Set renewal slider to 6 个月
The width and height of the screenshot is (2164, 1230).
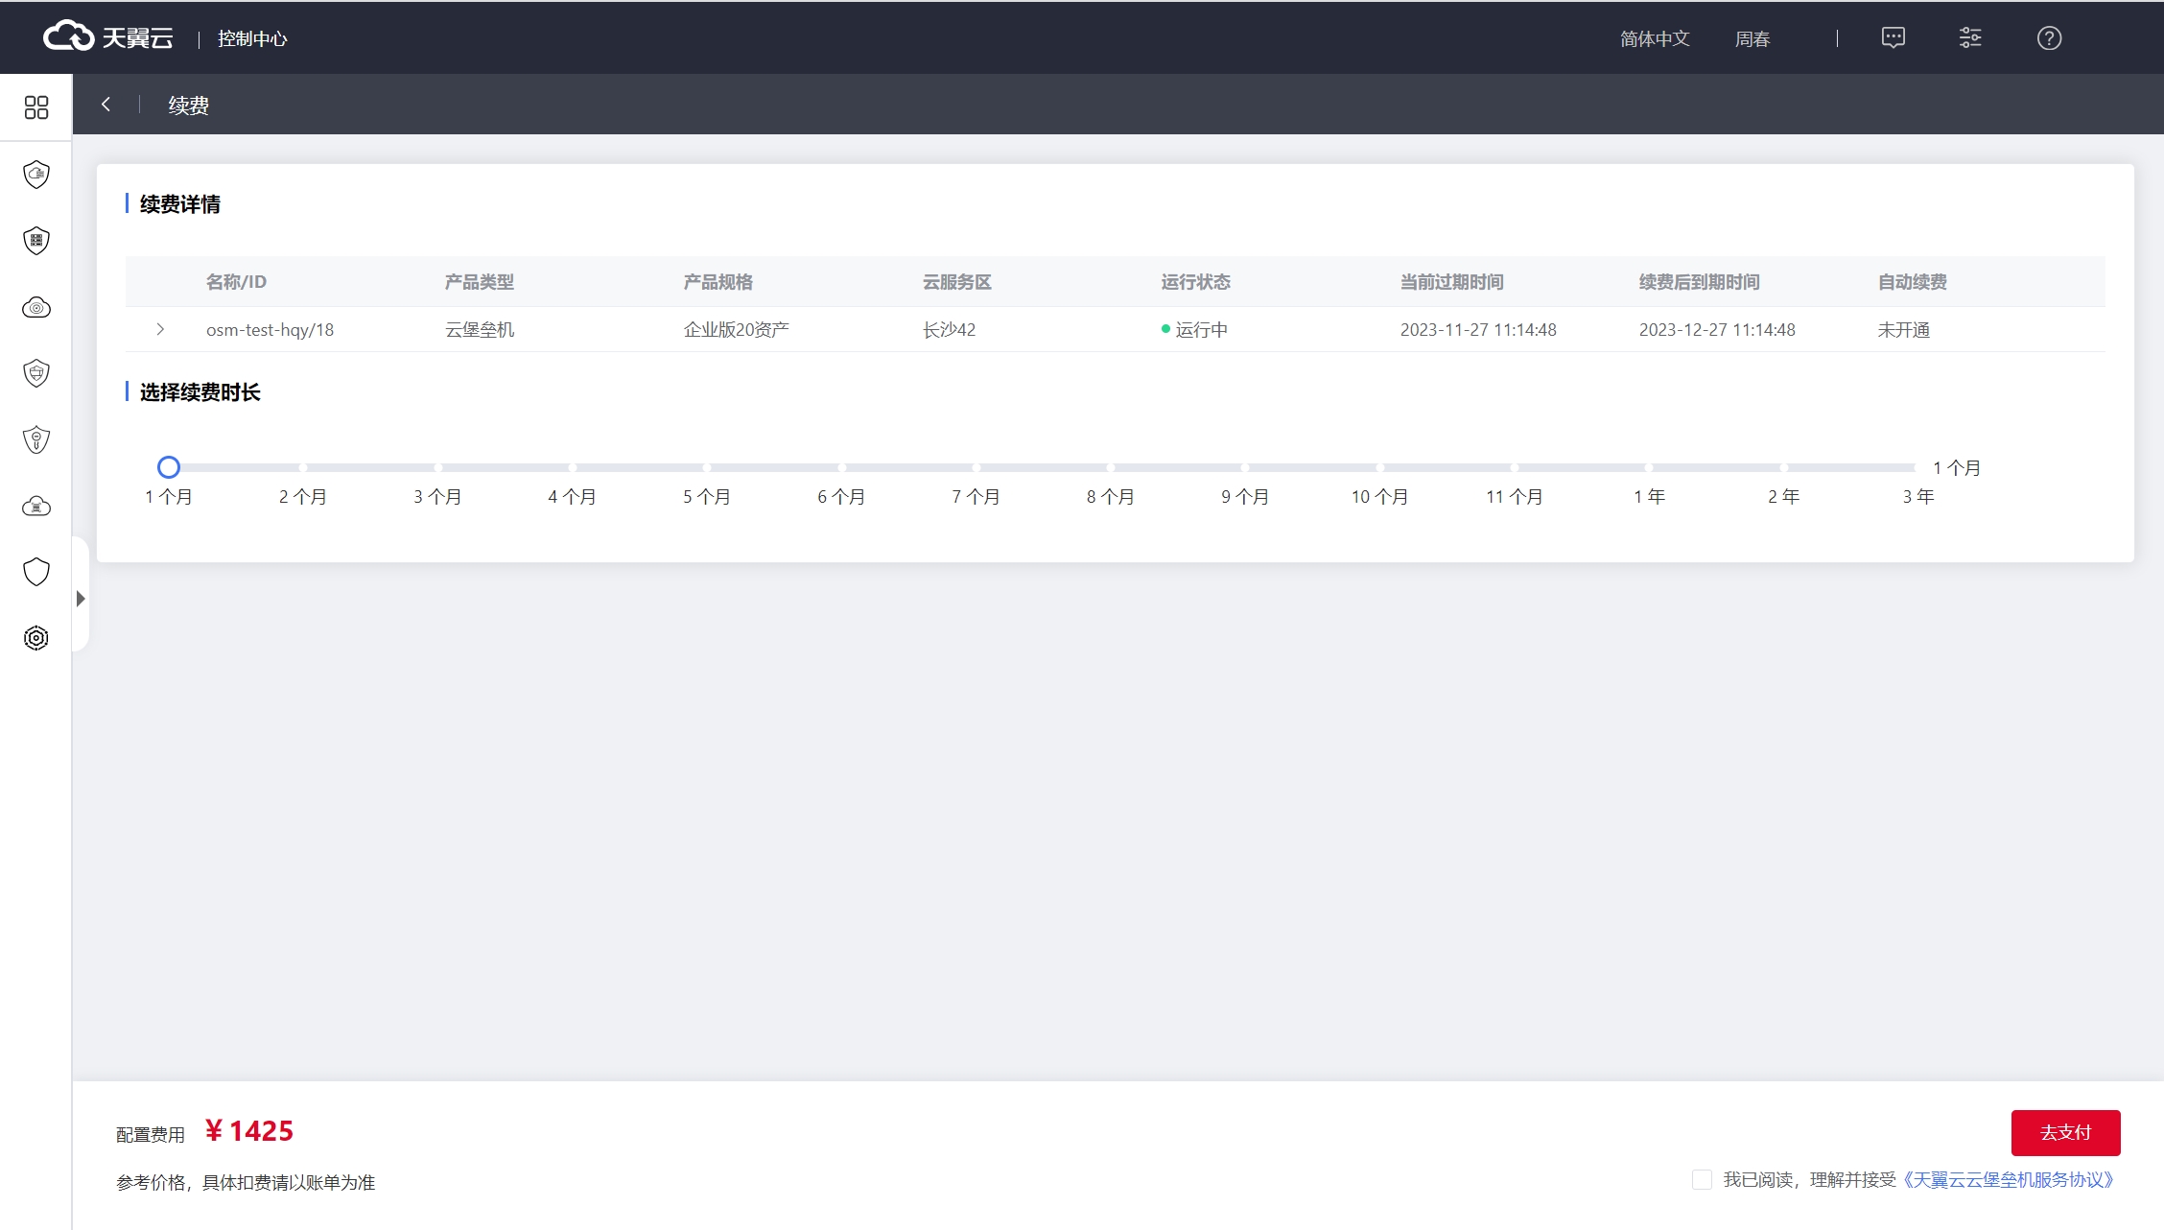[841, 468]
